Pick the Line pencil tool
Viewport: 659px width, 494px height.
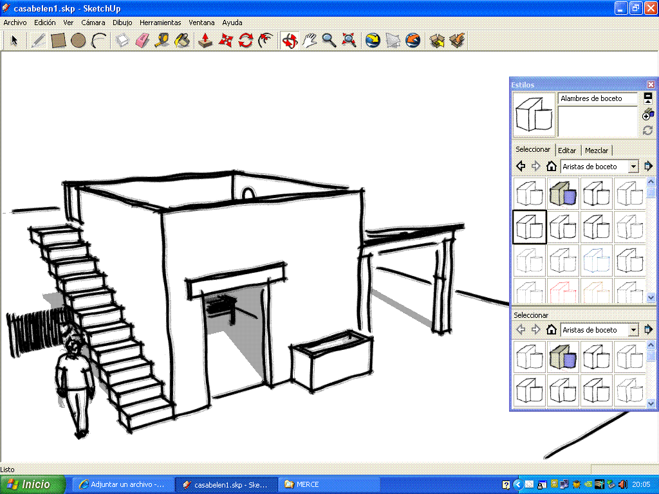39,41
